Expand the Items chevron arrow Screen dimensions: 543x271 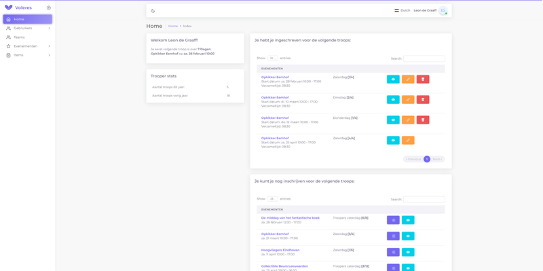[49, 55]
